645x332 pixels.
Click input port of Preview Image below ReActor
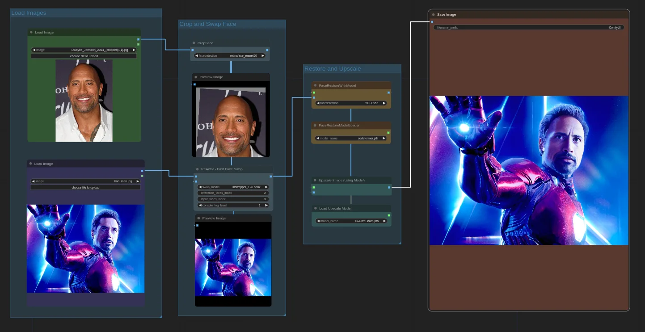coord(197,225)
